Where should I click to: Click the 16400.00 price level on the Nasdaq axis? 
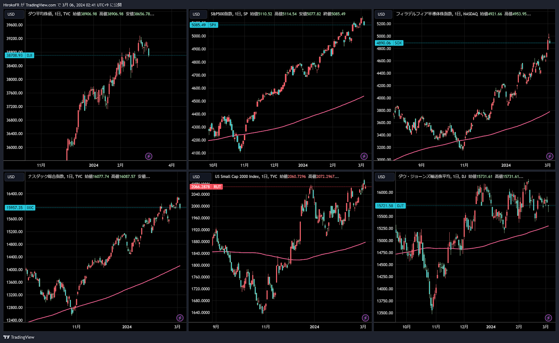(x=14, y=194)
